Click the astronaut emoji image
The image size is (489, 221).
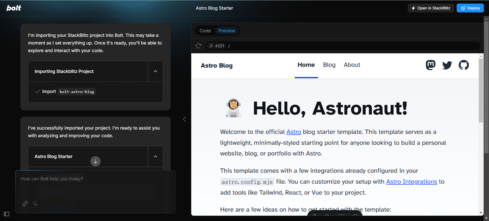tap(233, 108)
